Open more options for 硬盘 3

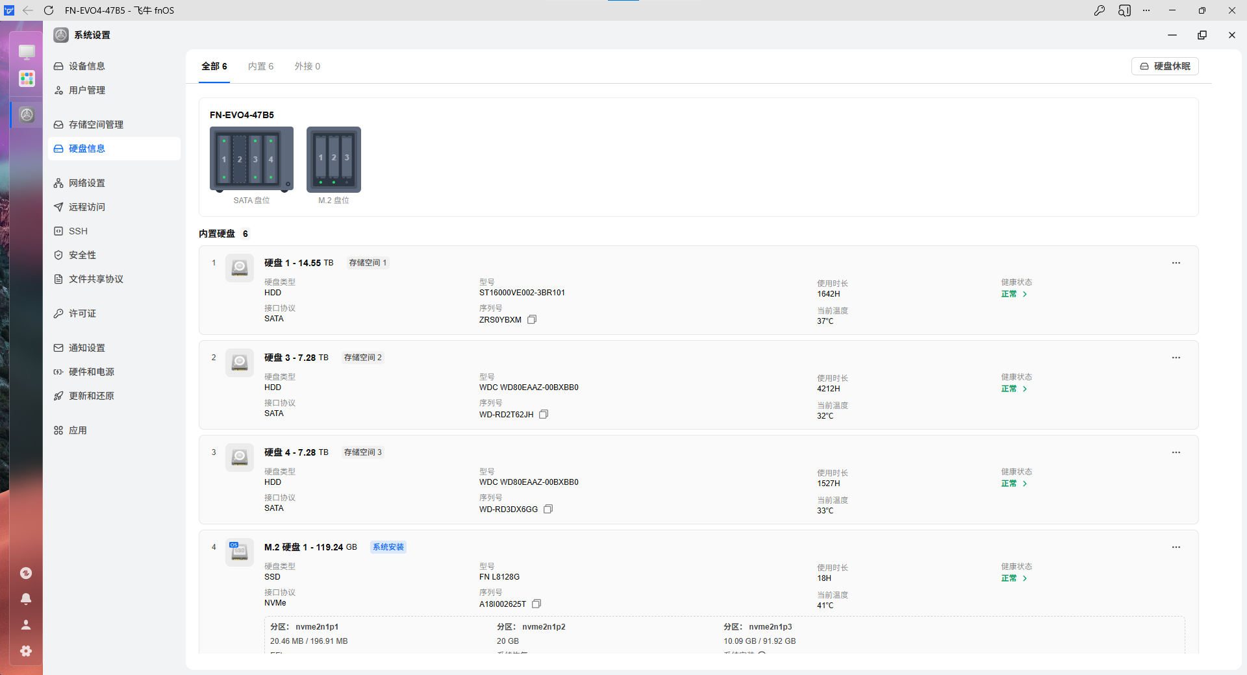[x=1176, y=358]
